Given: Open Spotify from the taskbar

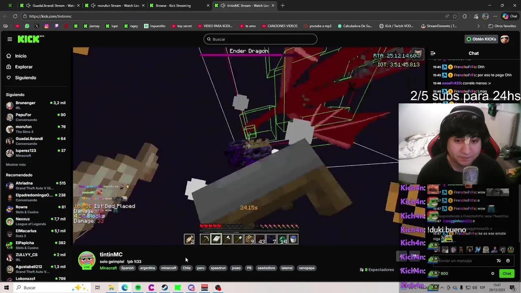Looking at the screenshot, I should click(x=138, y=288).
